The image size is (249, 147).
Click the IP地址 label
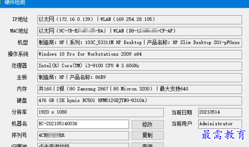(20, 20)
